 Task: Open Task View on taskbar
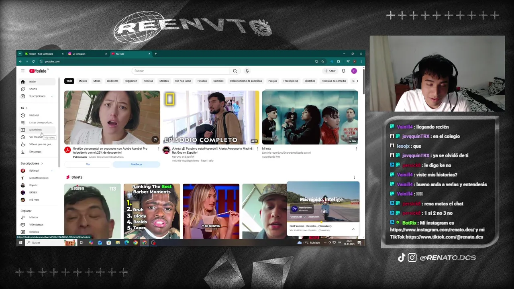(x=82, y=243)
